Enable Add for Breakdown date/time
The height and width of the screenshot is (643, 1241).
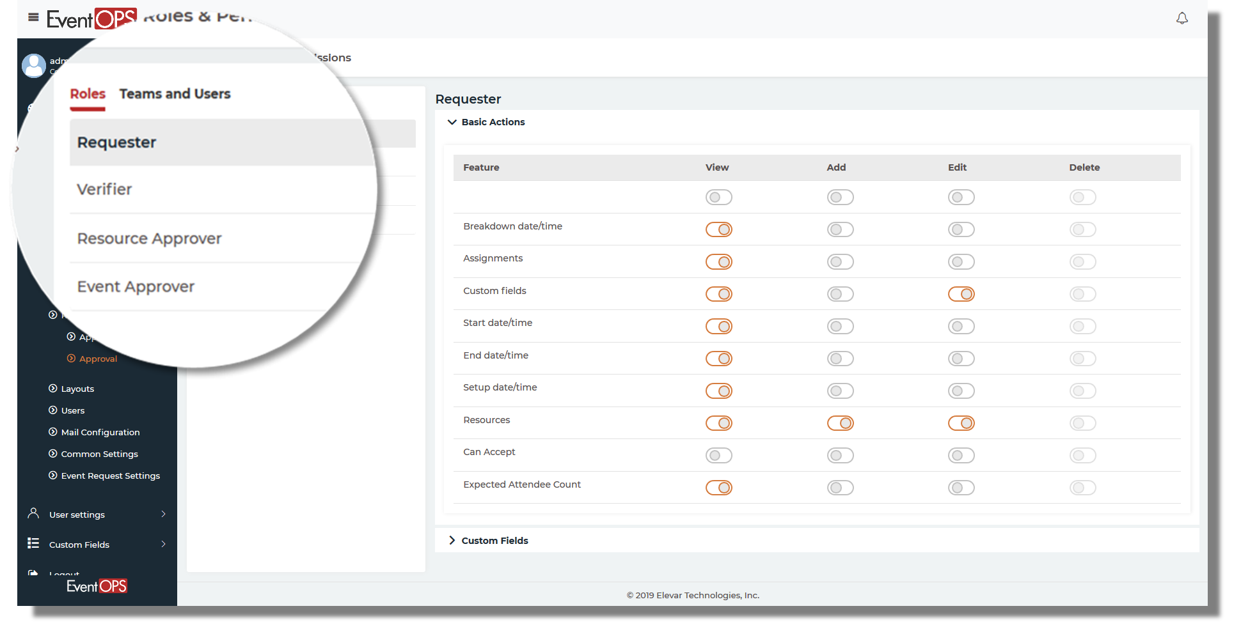(x=841, y=229)
